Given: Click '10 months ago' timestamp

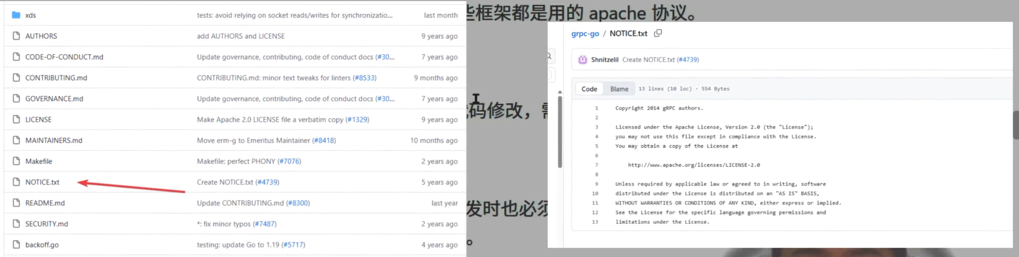Looking at the screenshot, I should [433, 140].
